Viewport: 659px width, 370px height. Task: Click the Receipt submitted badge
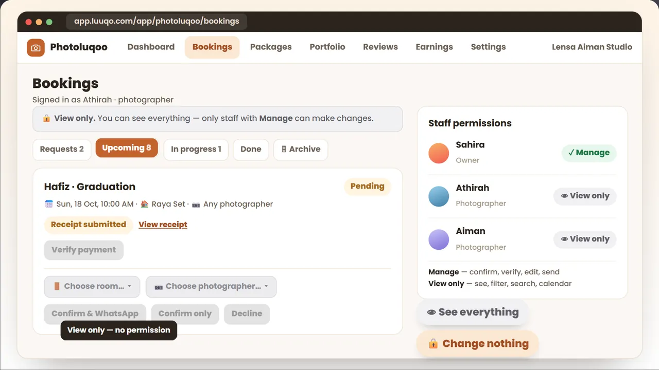tap(89, 225)
